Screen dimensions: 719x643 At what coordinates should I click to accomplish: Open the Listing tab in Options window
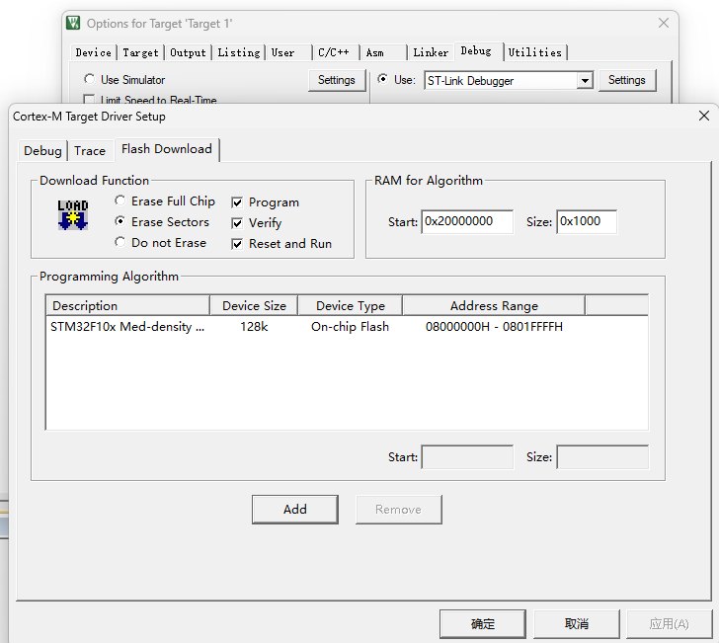[239, 52]
